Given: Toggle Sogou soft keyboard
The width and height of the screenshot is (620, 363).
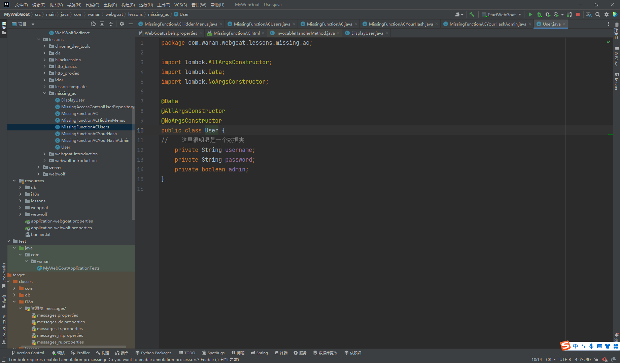Looking at the screenshot, I should [599, 346].
